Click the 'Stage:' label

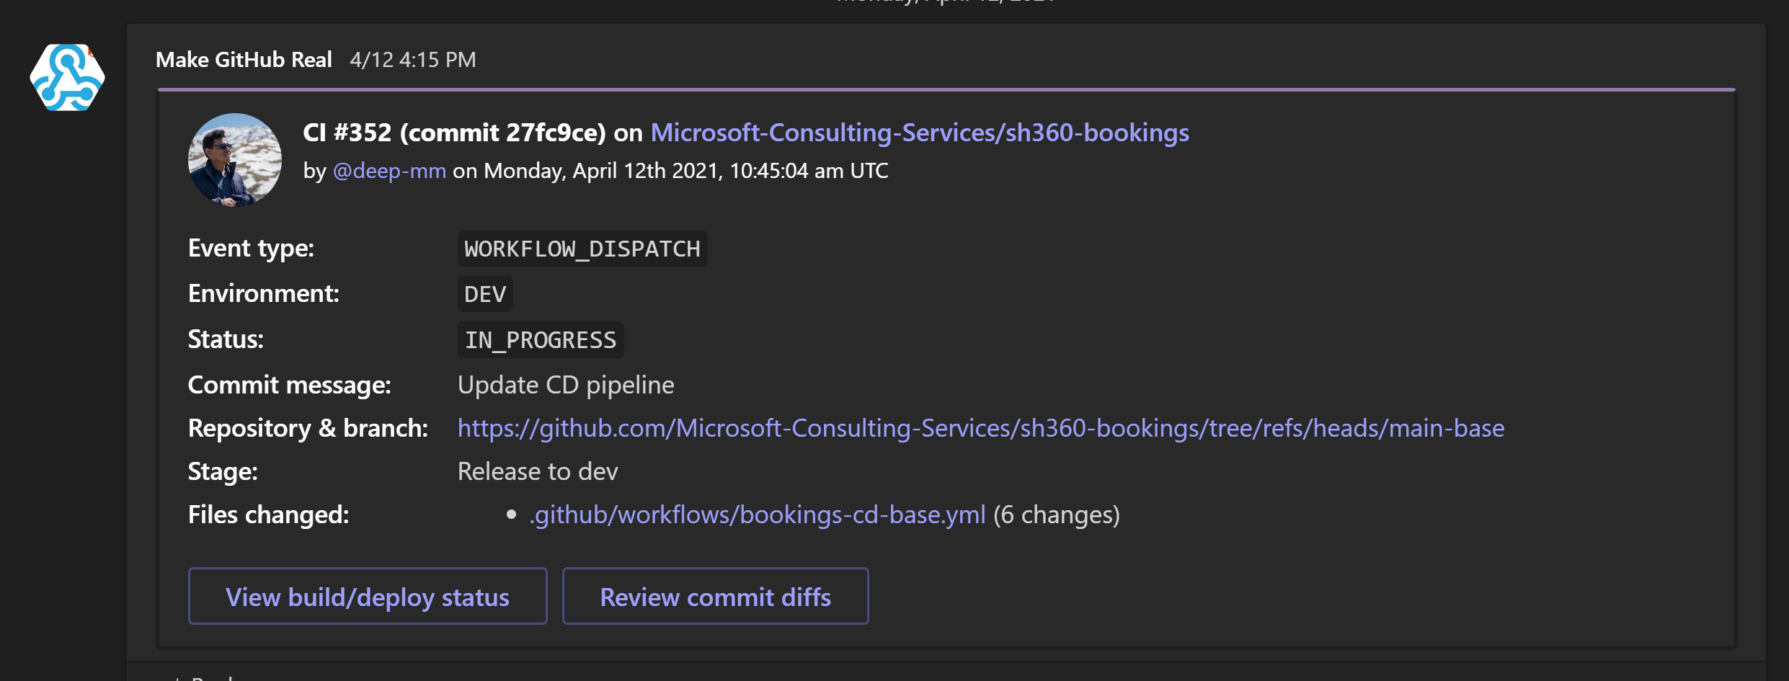[x=223, y=471]
